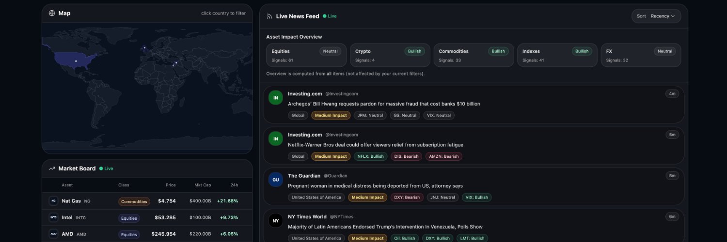Click the NFLX: Bullish tag
The width and height of the screenshot is (727, 242).
370,156
